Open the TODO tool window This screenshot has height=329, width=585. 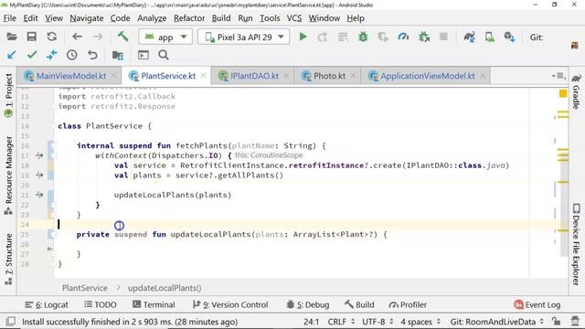pyautogui.click(x=101, y=304)
